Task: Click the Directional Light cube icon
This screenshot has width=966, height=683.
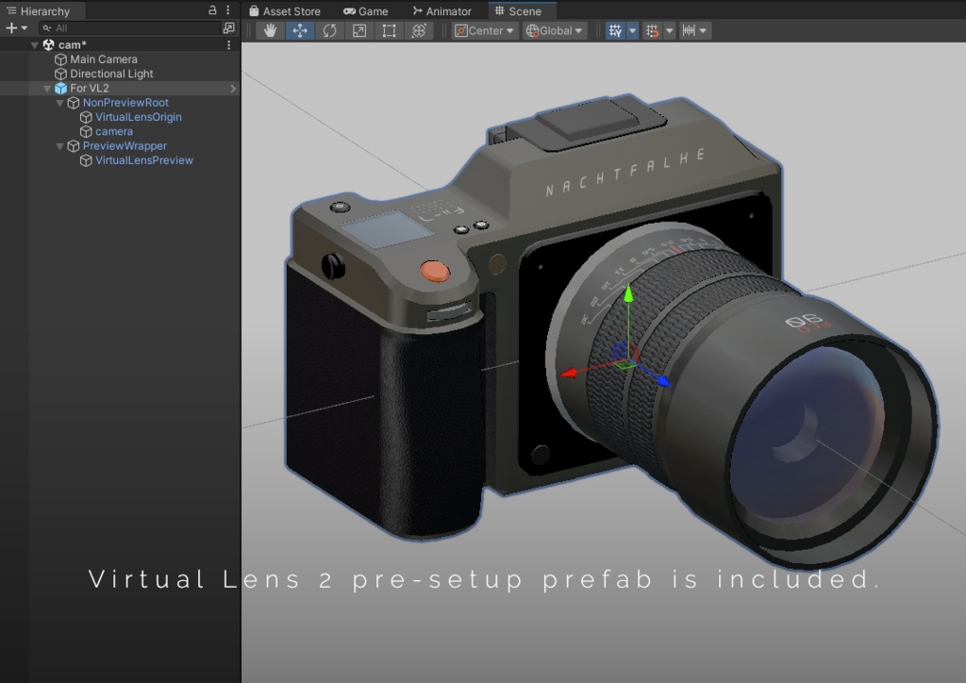Action: click(60, 74)
